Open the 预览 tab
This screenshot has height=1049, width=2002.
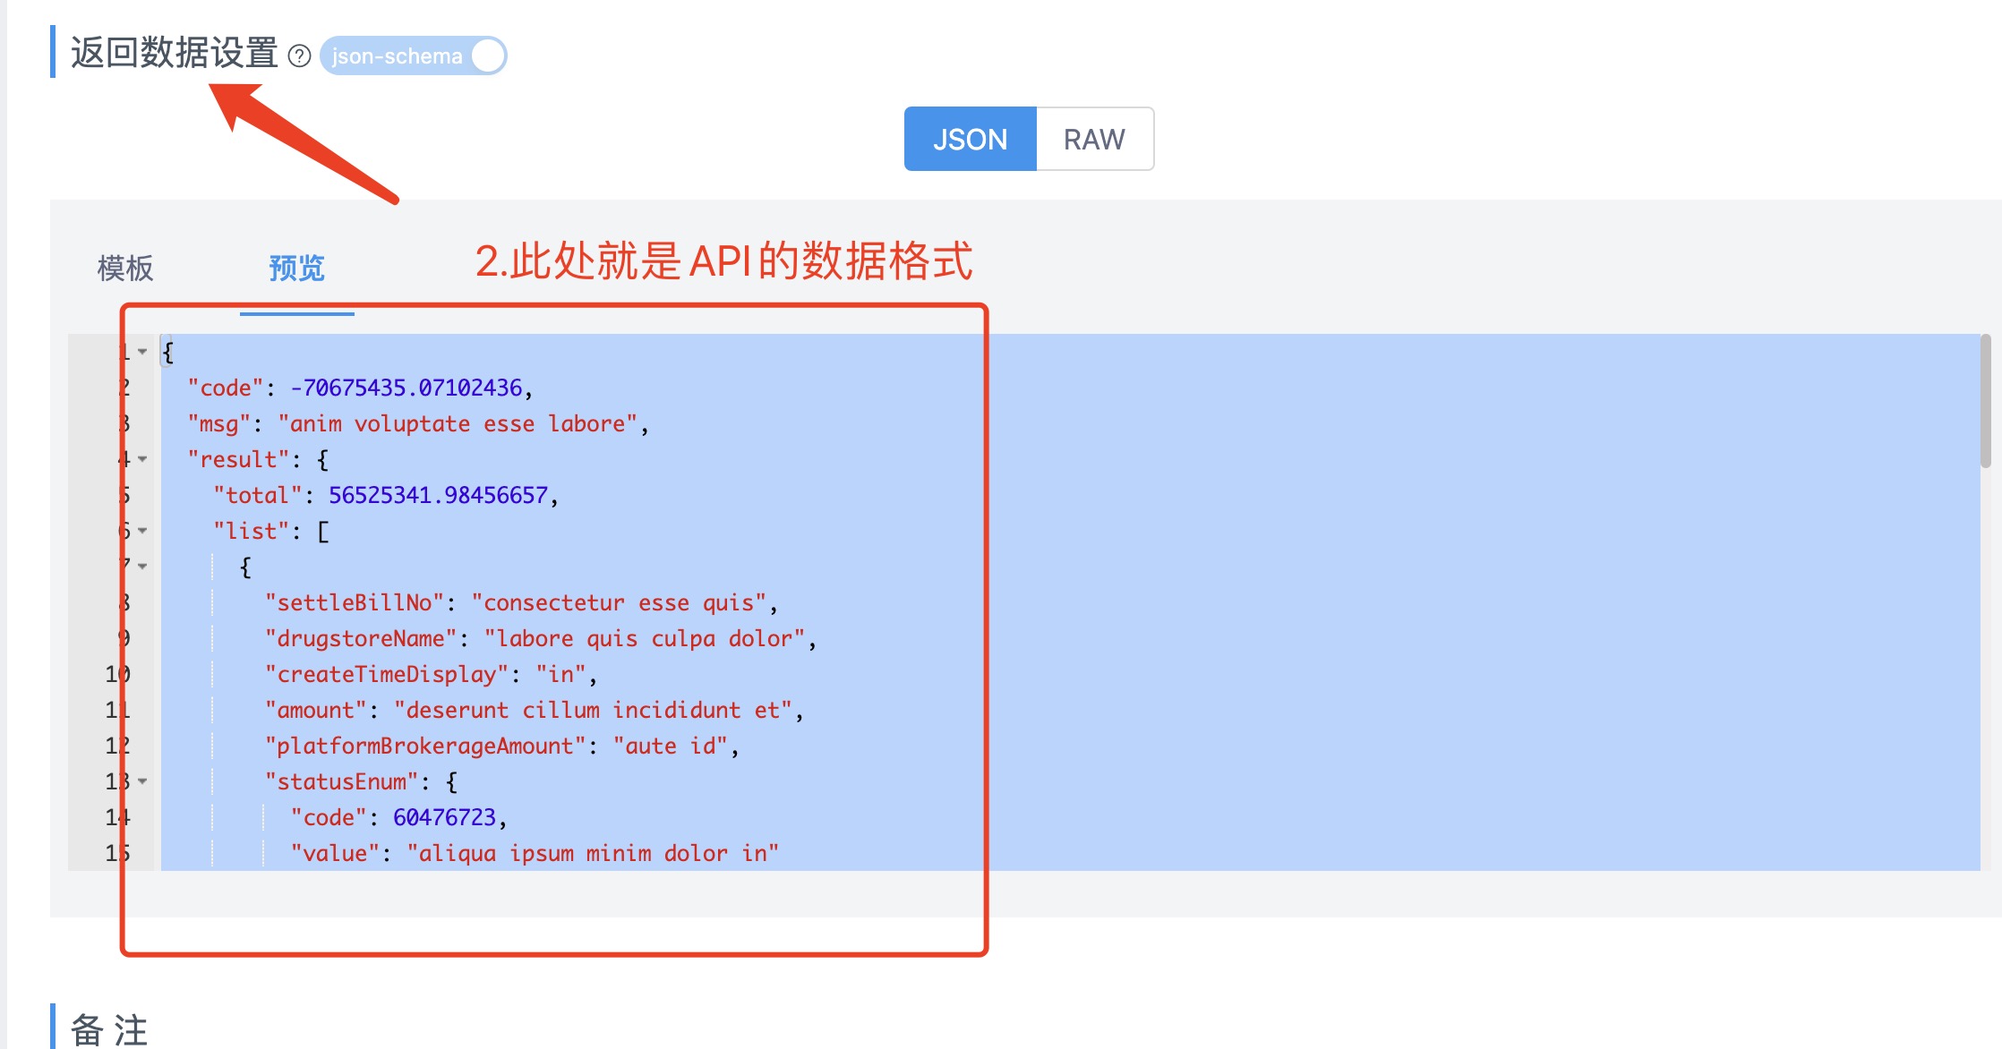[296, 268]
